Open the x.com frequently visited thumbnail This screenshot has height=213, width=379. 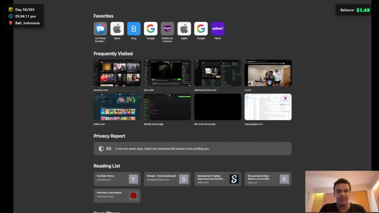pyautogui.click(x=268, y=73)
